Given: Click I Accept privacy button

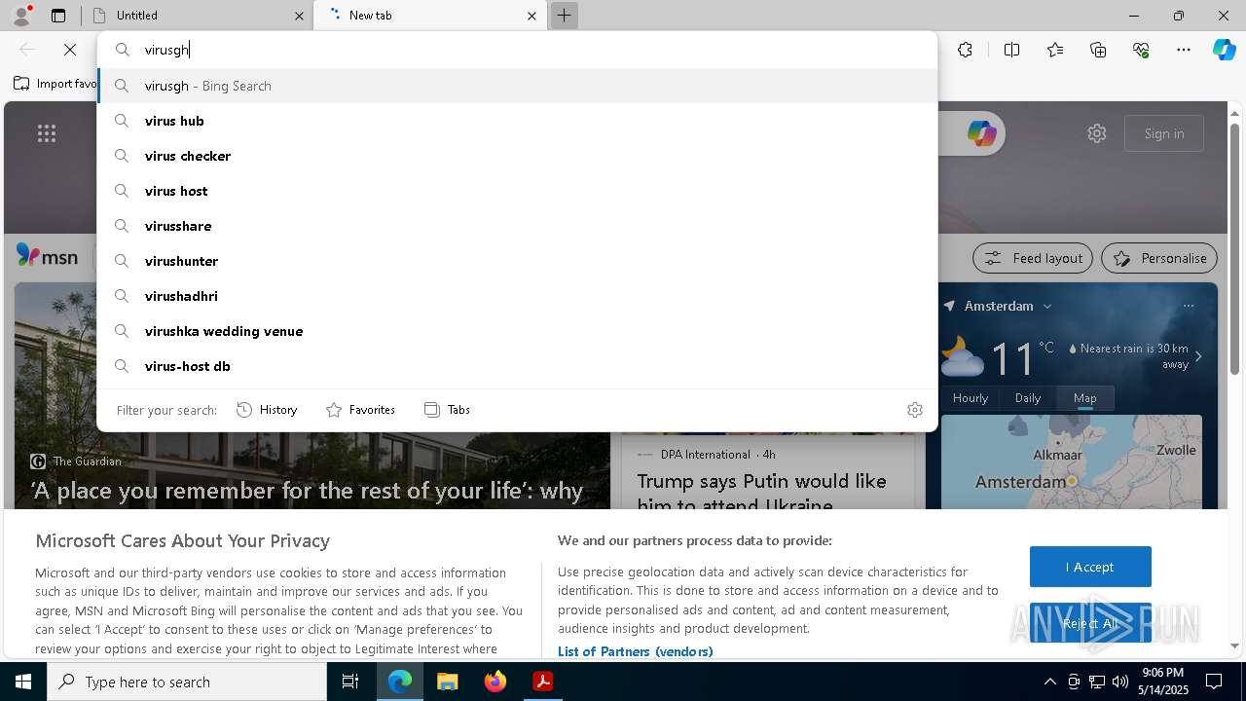Looking at the screenshot, I should [1090, 567].
